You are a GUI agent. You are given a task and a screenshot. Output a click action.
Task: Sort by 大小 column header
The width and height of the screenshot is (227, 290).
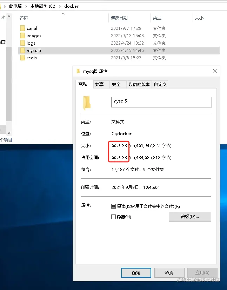pyautogui.click(x=199, y=18)
